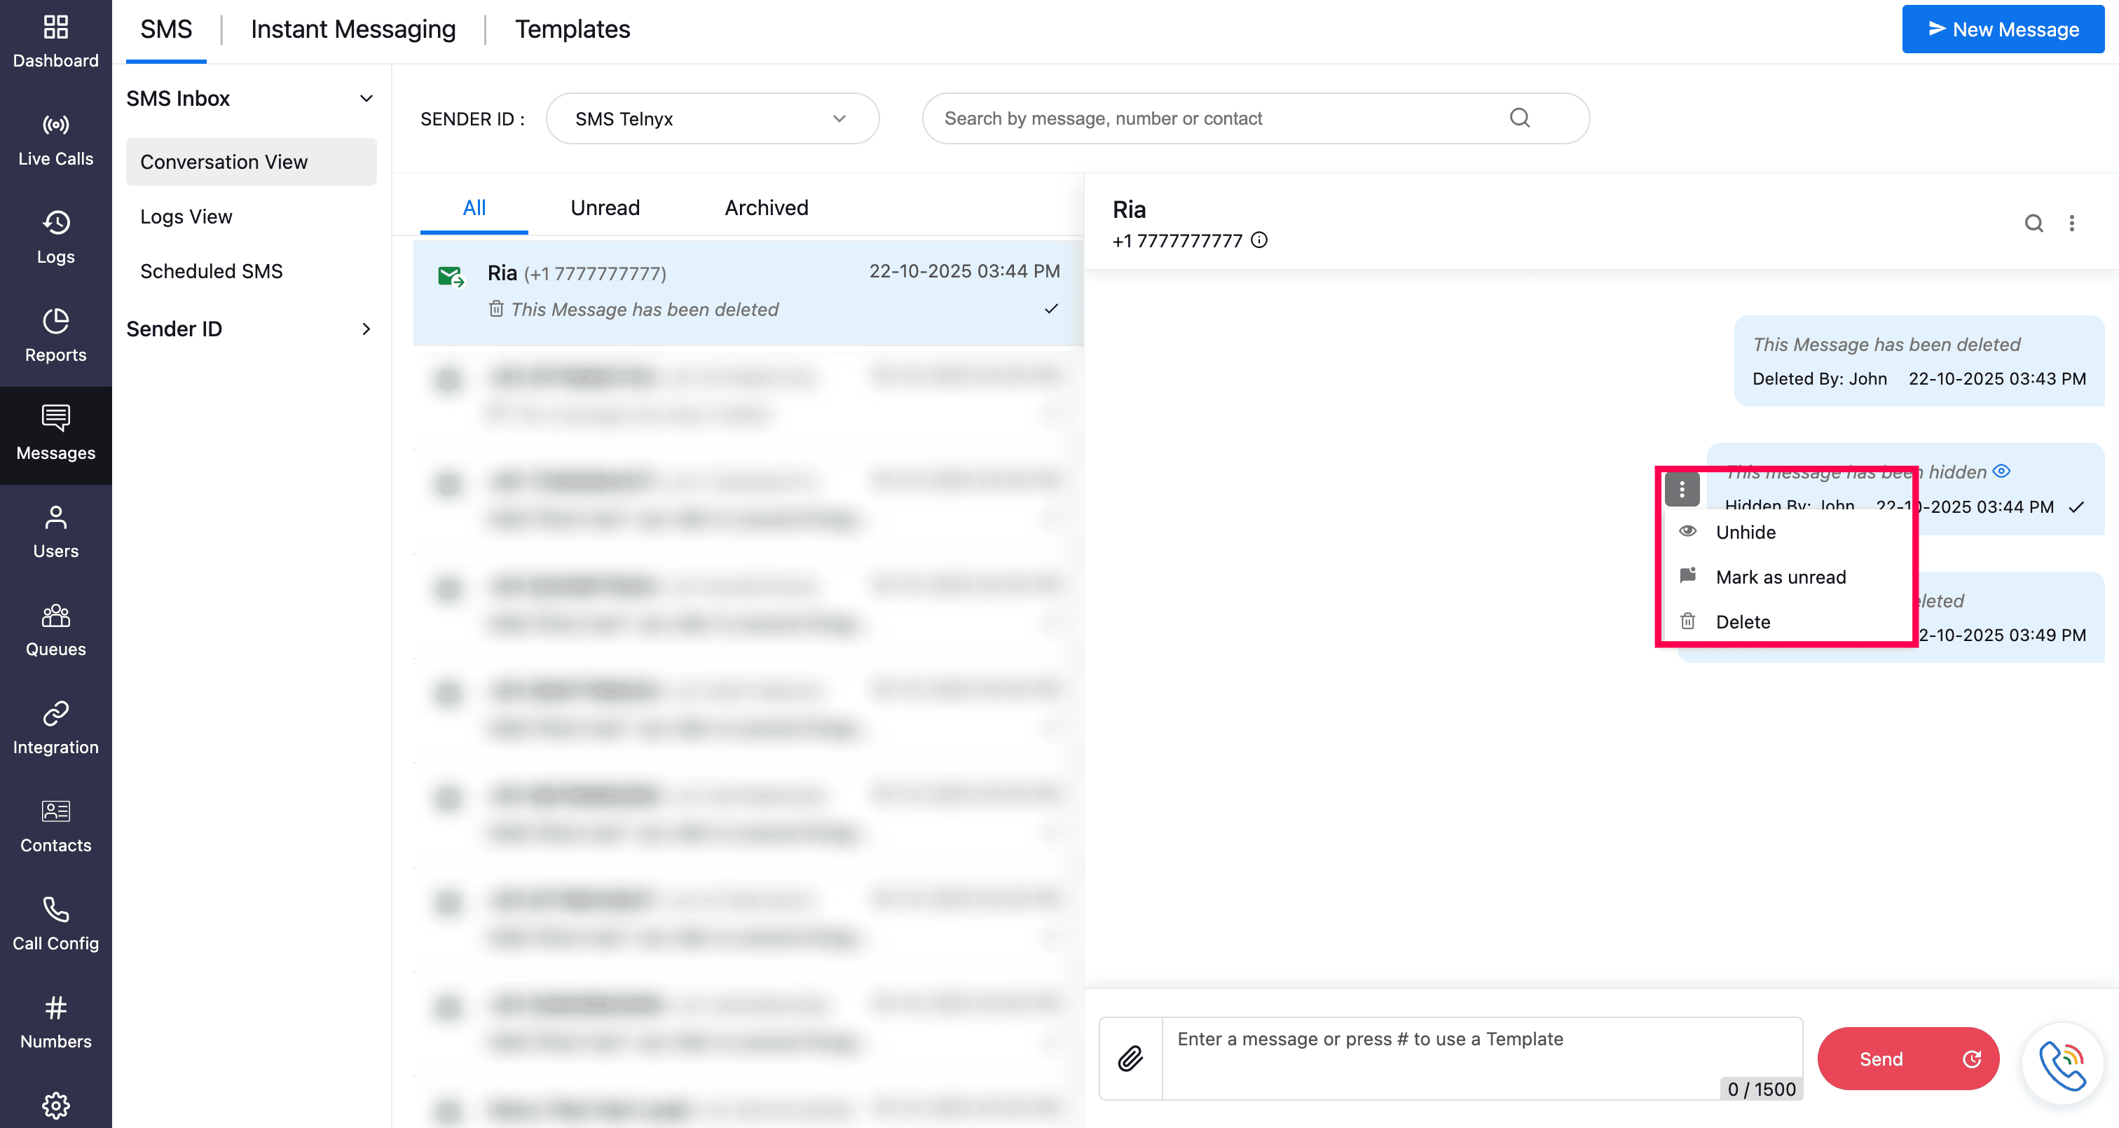Click the attachment paperclip icon
2119x1128 pixels.
pyautogui.click(x=1130, y=1058)
